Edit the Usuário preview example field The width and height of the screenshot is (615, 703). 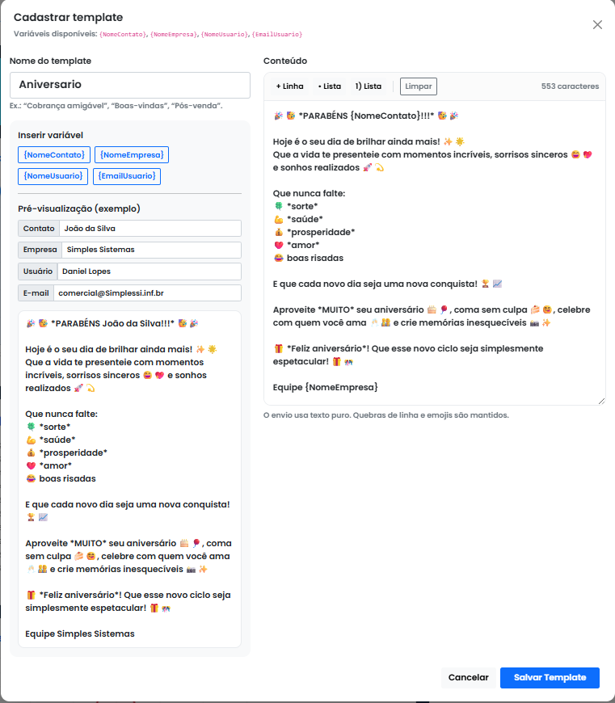(x=149, y=272)
